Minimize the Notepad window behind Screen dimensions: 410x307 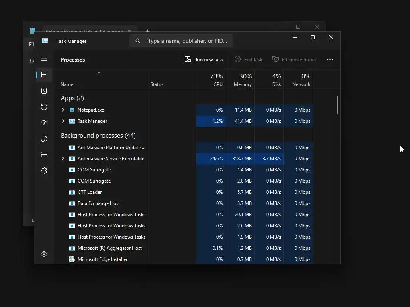[x=280, y=27]
